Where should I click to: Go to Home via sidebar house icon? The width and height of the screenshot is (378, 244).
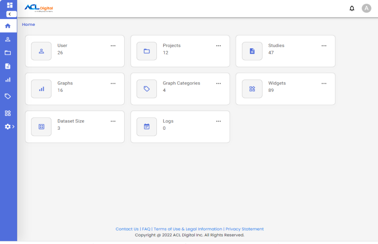coord(8,26)
